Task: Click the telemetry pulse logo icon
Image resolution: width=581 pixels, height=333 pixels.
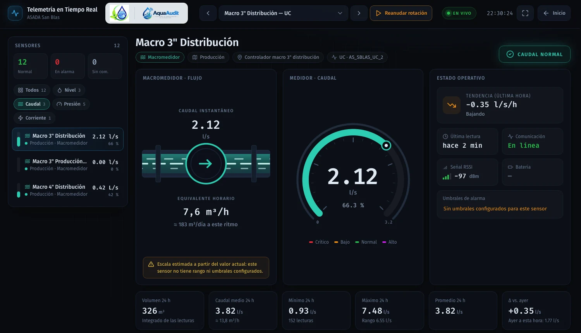Action: (15, 13)
